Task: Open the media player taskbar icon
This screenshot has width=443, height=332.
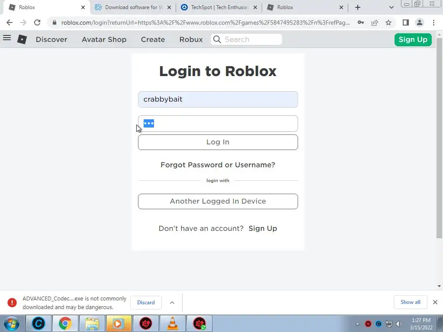Action: [119, 323]
